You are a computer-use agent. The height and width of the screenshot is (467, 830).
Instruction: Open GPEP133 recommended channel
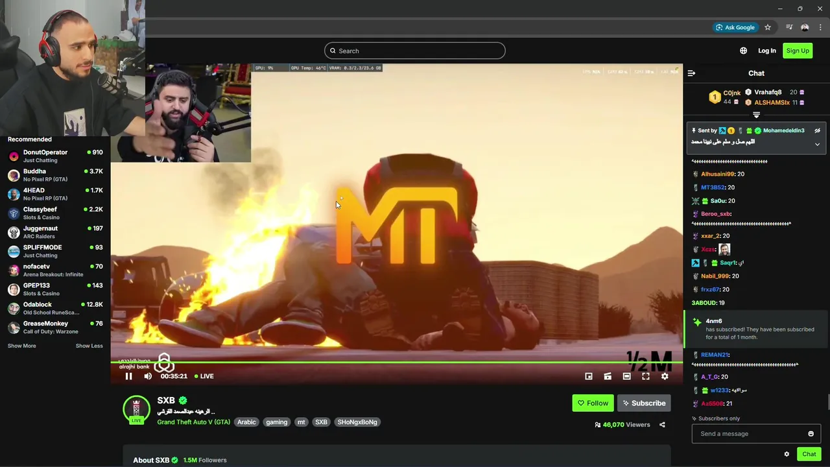pyautogui.click(x=55, y=289)
